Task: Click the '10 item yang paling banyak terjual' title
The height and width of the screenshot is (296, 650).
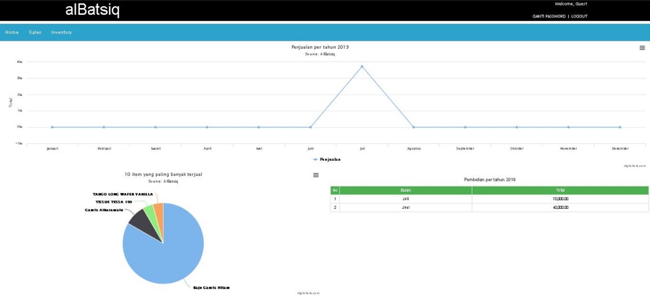Action: click(163, 175)
